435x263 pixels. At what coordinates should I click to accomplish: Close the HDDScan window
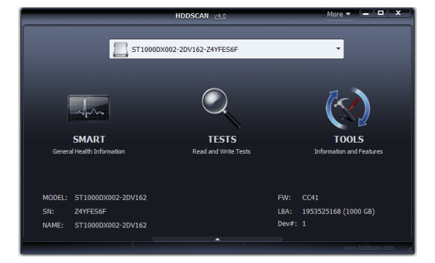(398, 13)
